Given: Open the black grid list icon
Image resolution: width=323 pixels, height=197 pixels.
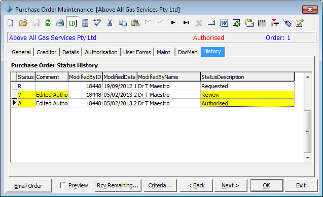Looking at the screenshot, I should point(262,23).
